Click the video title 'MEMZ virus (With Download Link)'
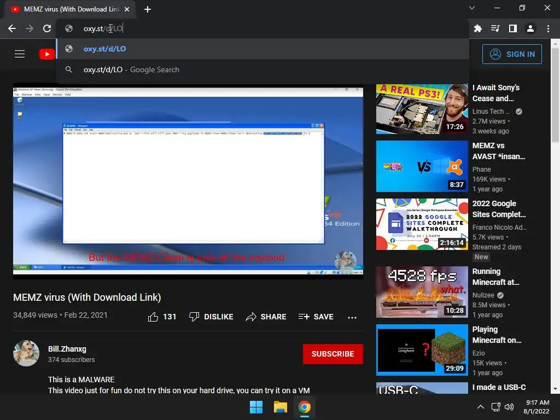560x420 pixels. pyautogui.click(x=87, y=297)
